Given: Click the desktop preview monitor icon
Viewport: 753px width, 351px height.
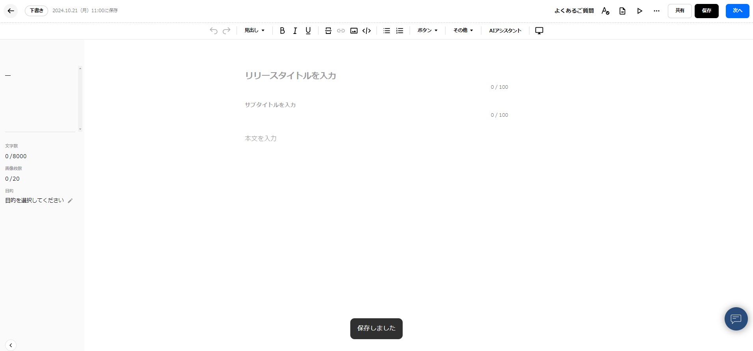Looking at the screenshot, I should pyautogui.click(x=539, y=31).
